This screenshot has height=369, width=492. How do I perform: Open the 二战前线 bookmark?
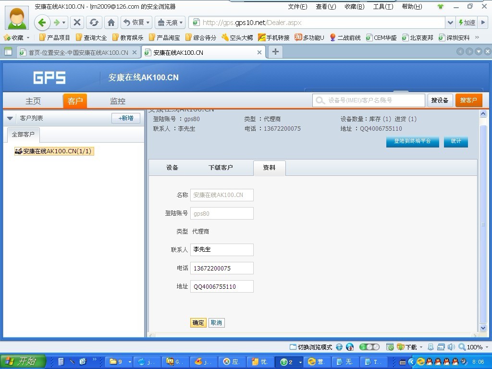[345, 37]
